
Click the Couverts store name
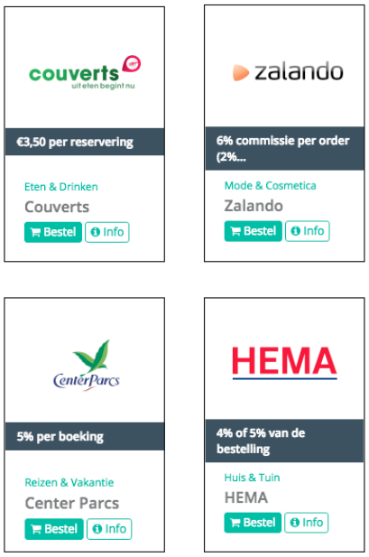click(57, 207)
